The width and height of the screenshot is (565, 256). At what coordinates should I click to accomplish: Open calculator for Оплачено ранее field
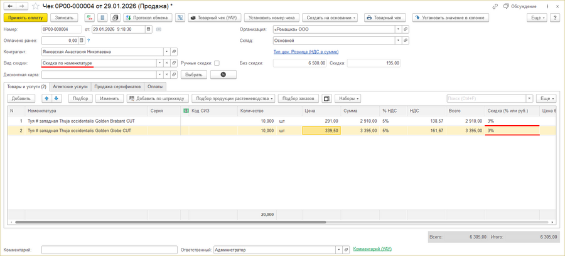click(x=82, y=41)
